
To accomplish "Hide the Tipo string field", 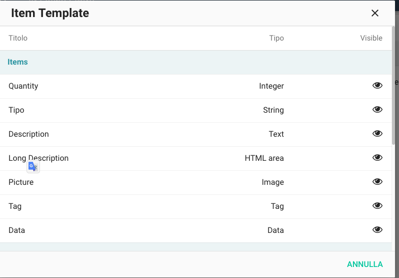I will tap(377, 110).
